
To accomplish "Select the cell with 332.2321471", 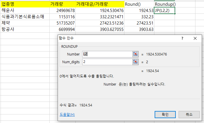I will (100, 17).
